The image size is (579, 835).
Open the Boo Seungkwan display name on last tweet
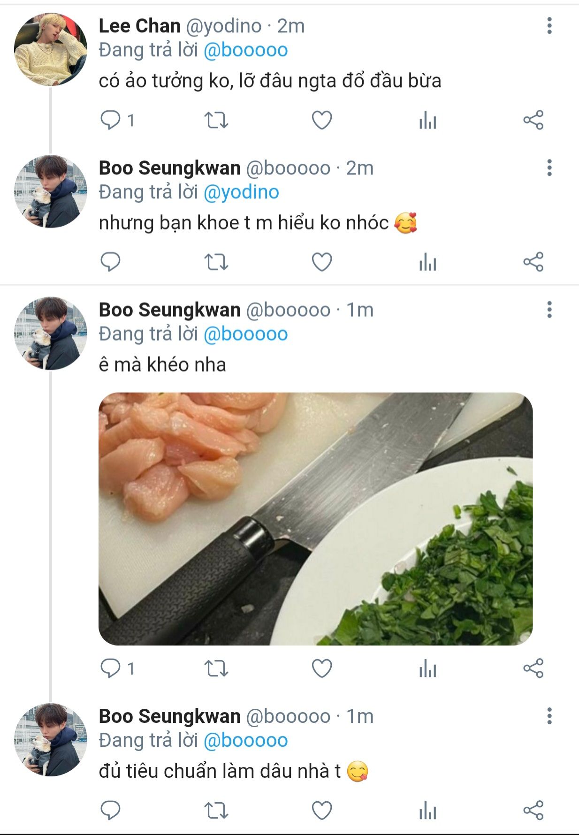point(169,716)
